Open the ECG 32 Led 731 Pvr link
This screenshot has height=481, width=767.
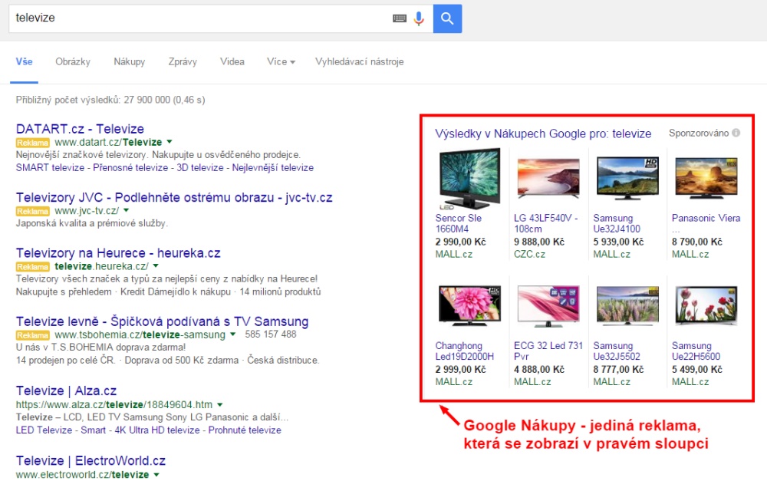coord(548,351)
